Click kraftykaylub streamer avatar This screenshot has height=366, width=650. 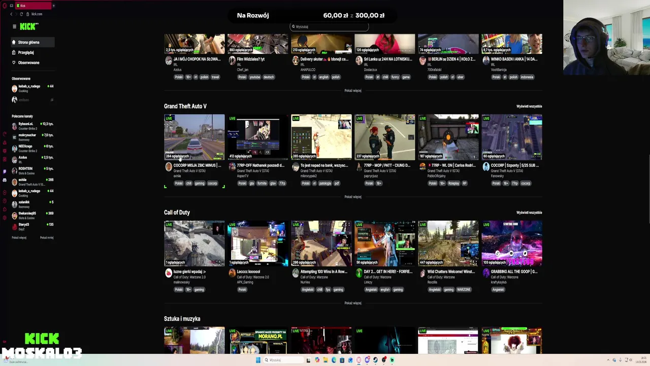tap(486, 273)
